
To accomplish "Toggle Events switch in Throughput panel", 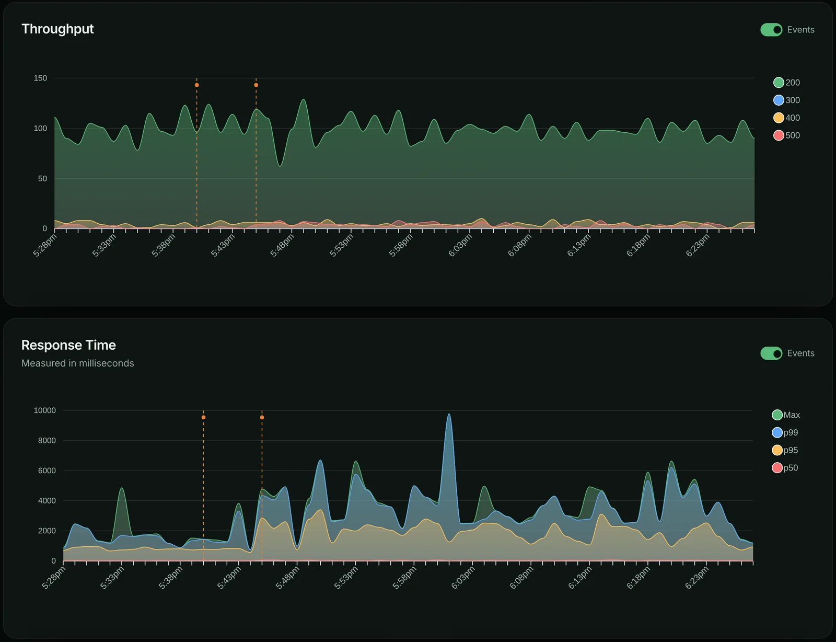I will [x=771, y=30].
